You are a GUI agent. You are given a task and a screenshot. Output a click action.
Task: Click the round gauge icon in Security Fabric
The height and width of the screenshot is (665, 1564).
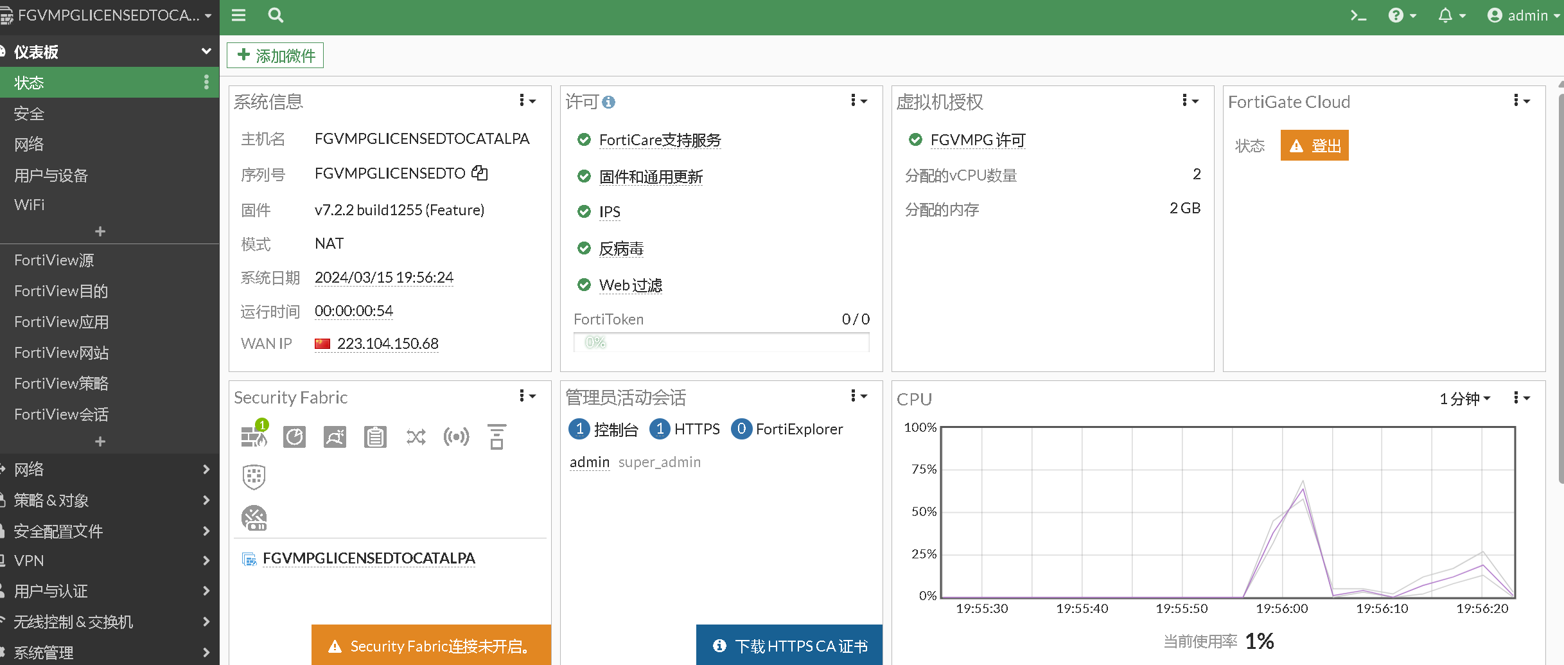(254, 518)
